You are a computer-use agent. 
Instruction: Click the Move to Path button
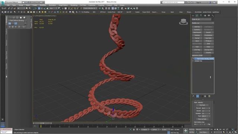point(202,119)
